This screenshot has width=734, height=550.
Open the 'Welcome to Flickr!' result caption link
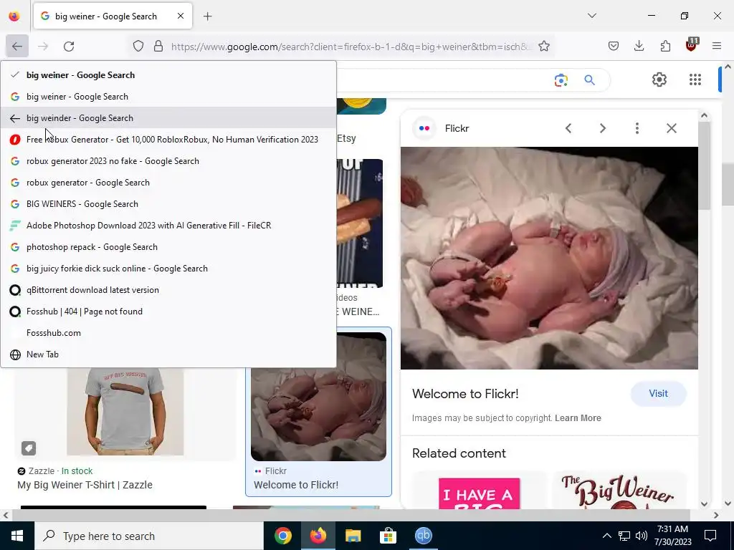(296, 485)
